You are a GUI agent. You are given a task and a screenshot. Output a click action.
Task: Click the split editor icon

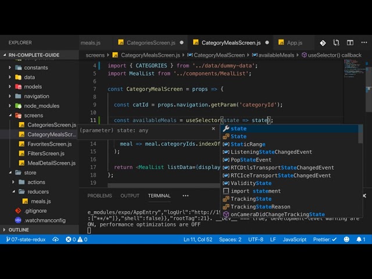350,42
